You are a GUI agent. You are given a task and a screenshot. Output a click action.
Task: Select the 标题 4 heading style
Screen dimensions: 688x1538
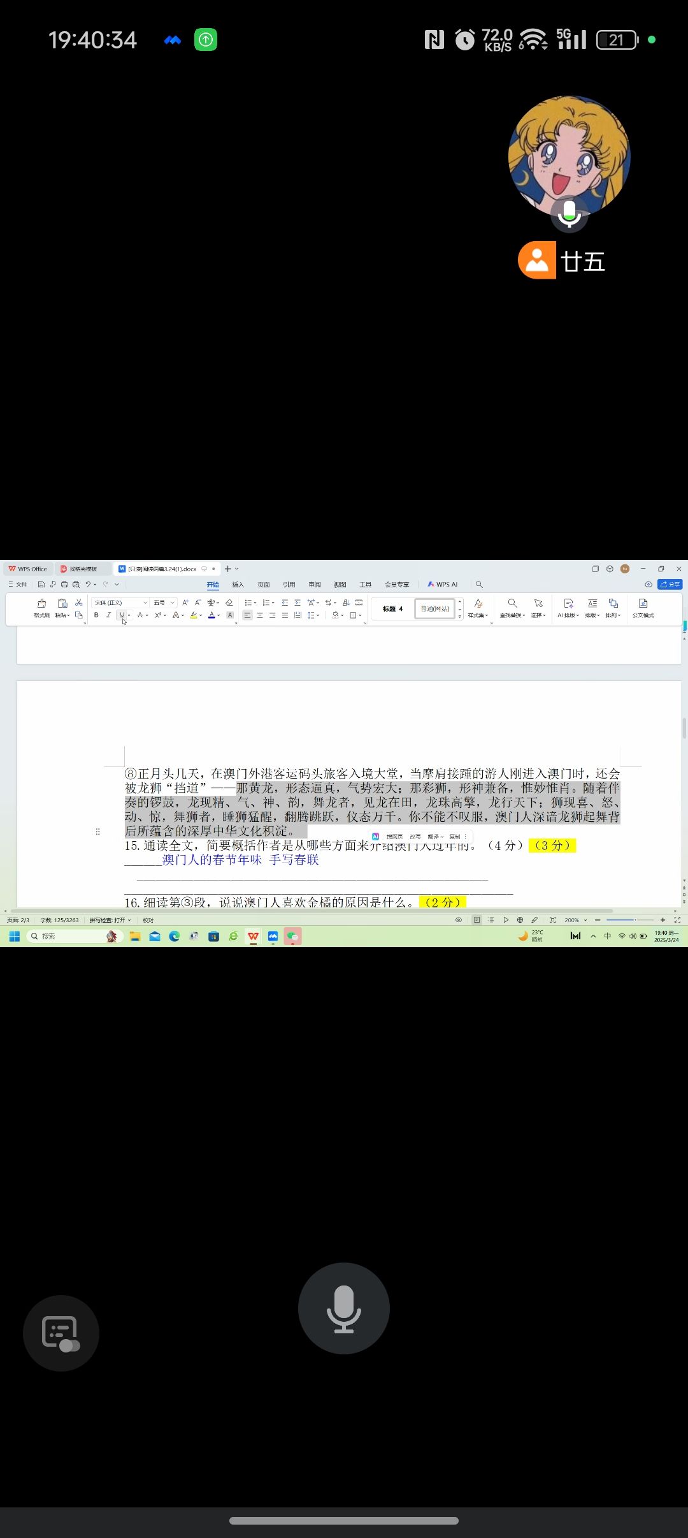(392, 609)
